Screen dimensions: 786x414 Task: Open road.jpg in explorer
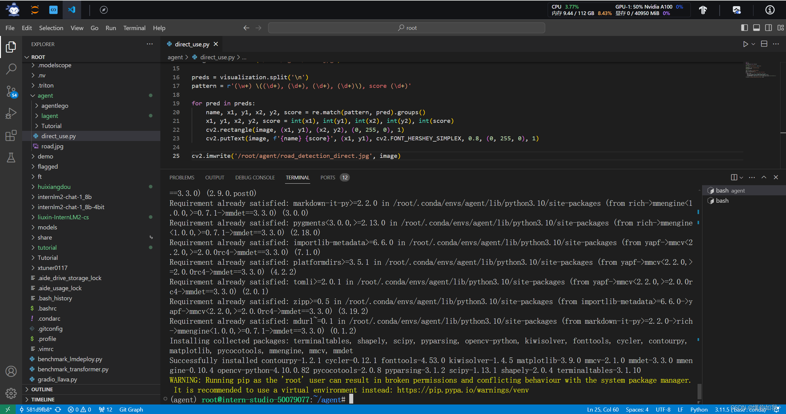92,146
